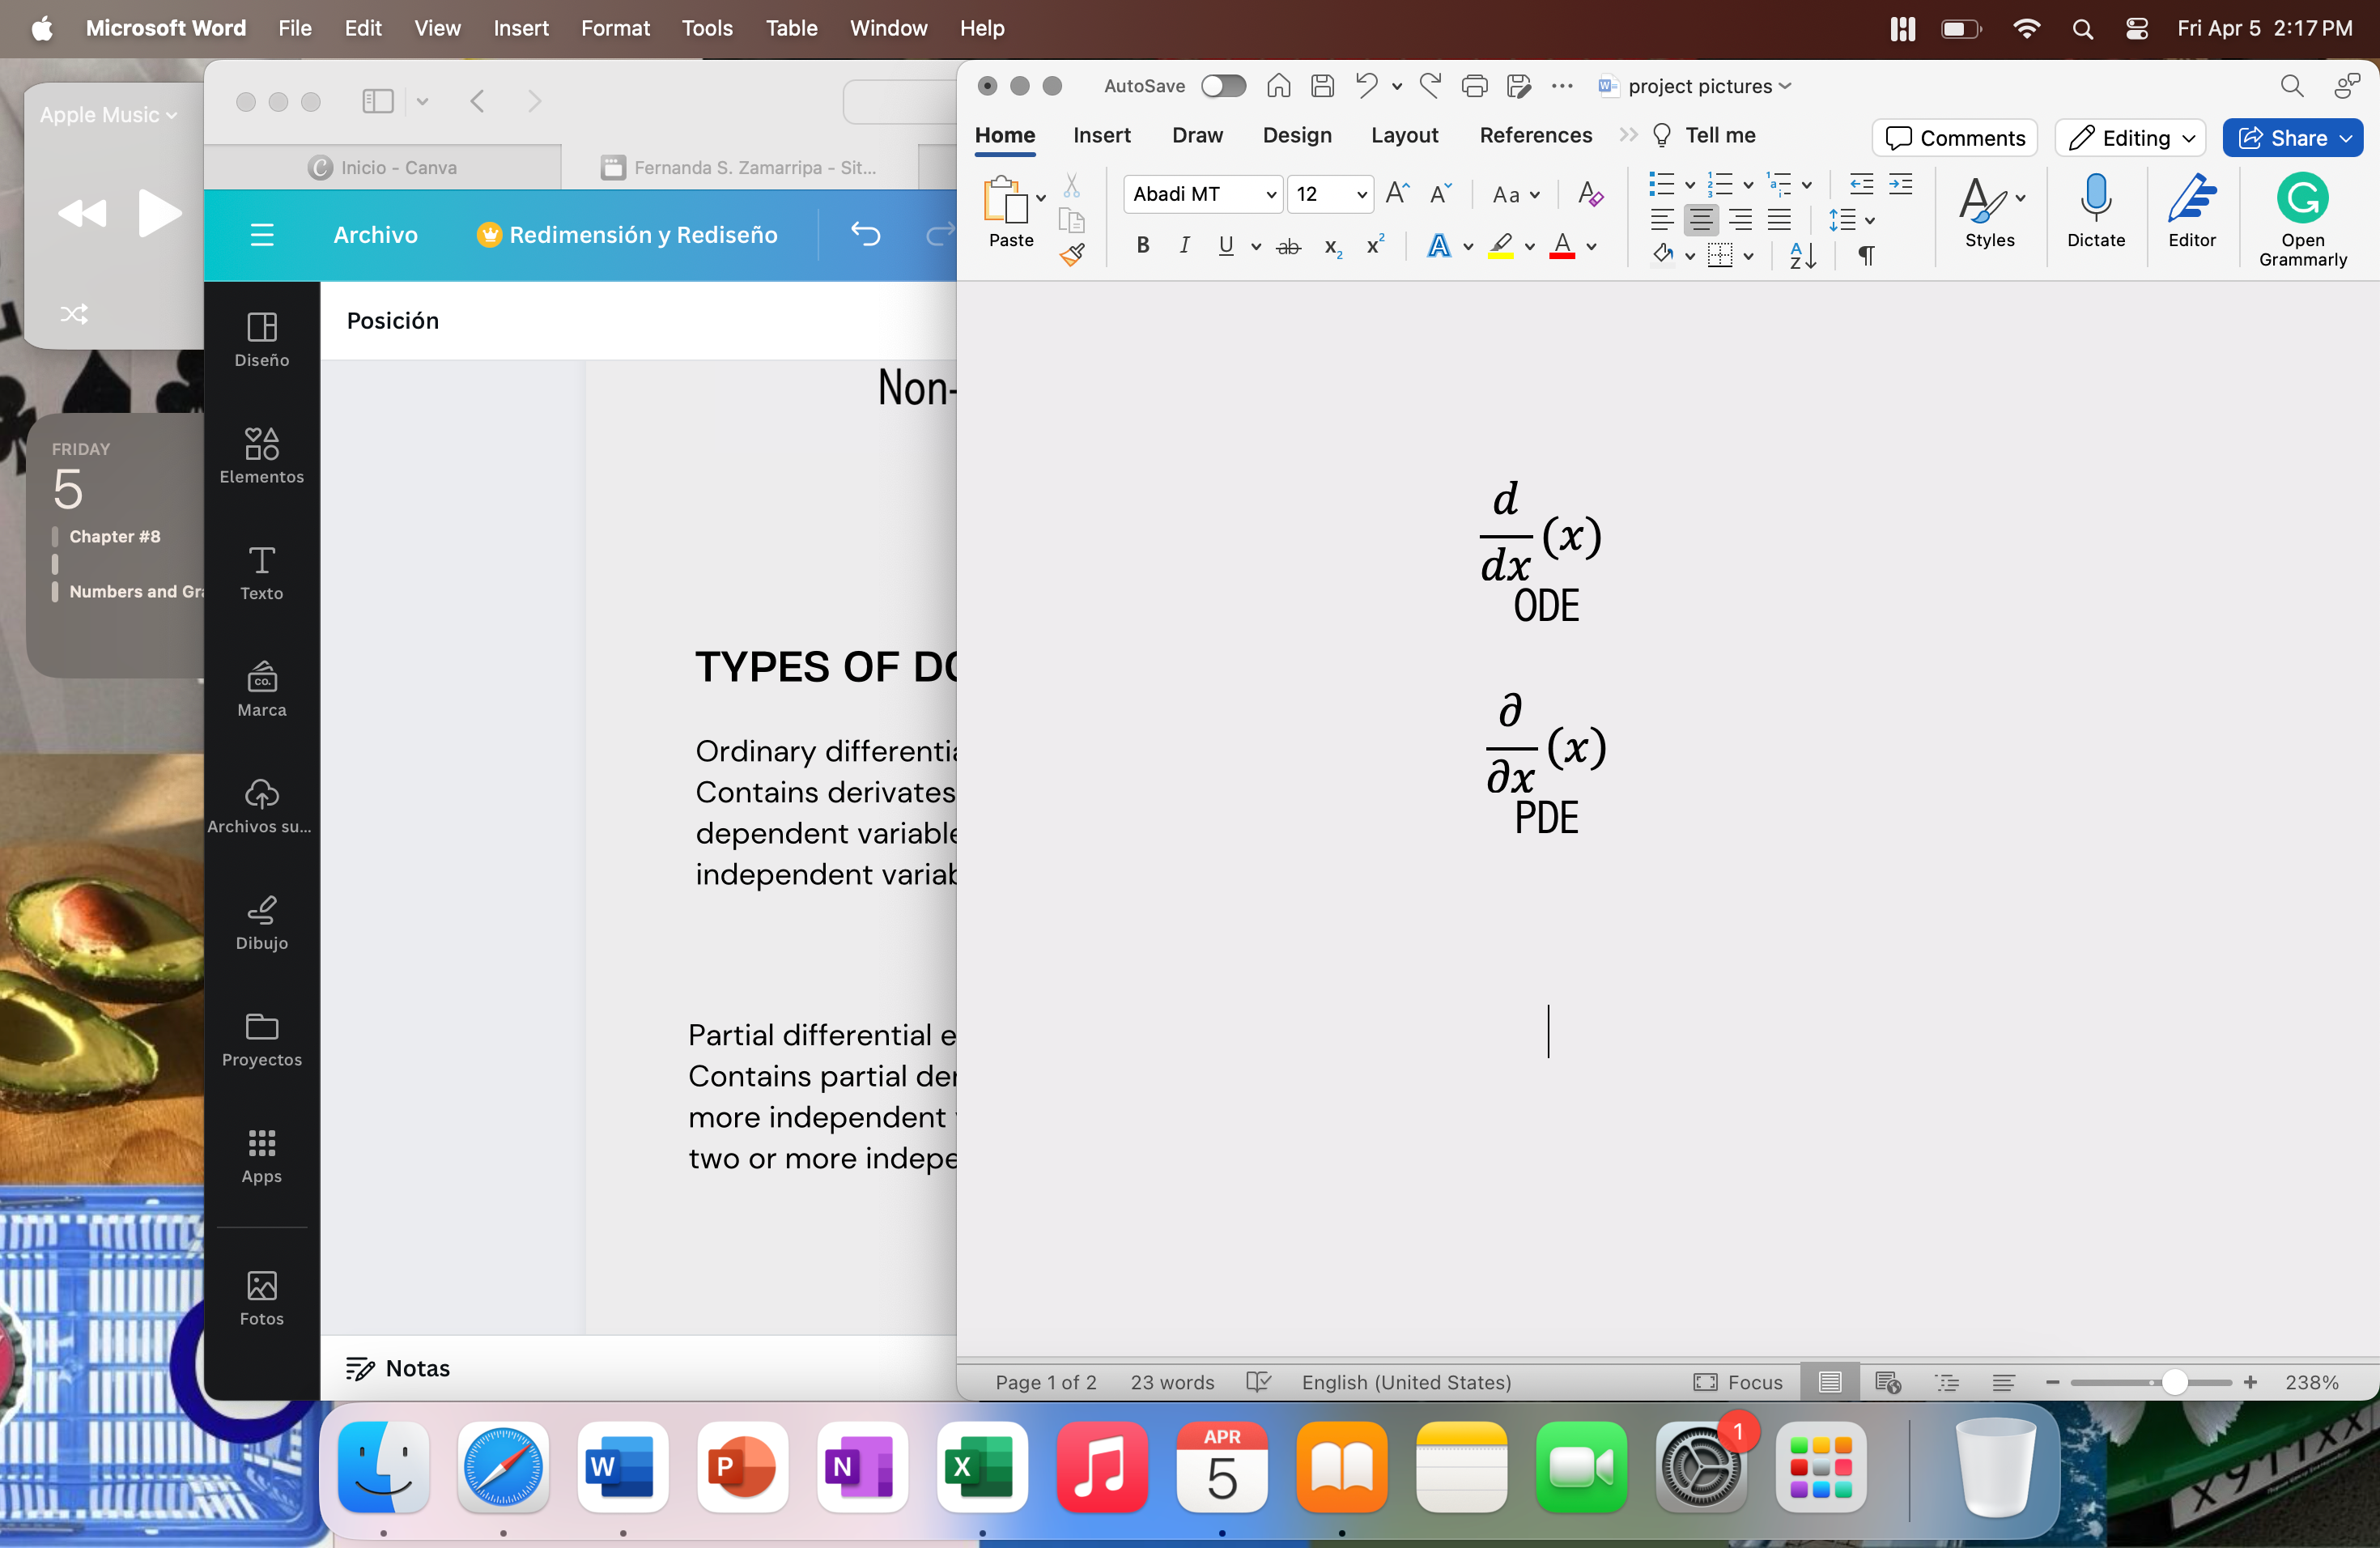Click the Clear Formatting icon
The height and width of the screenshot is (1548, 2380).
(x=1589, y=194)
